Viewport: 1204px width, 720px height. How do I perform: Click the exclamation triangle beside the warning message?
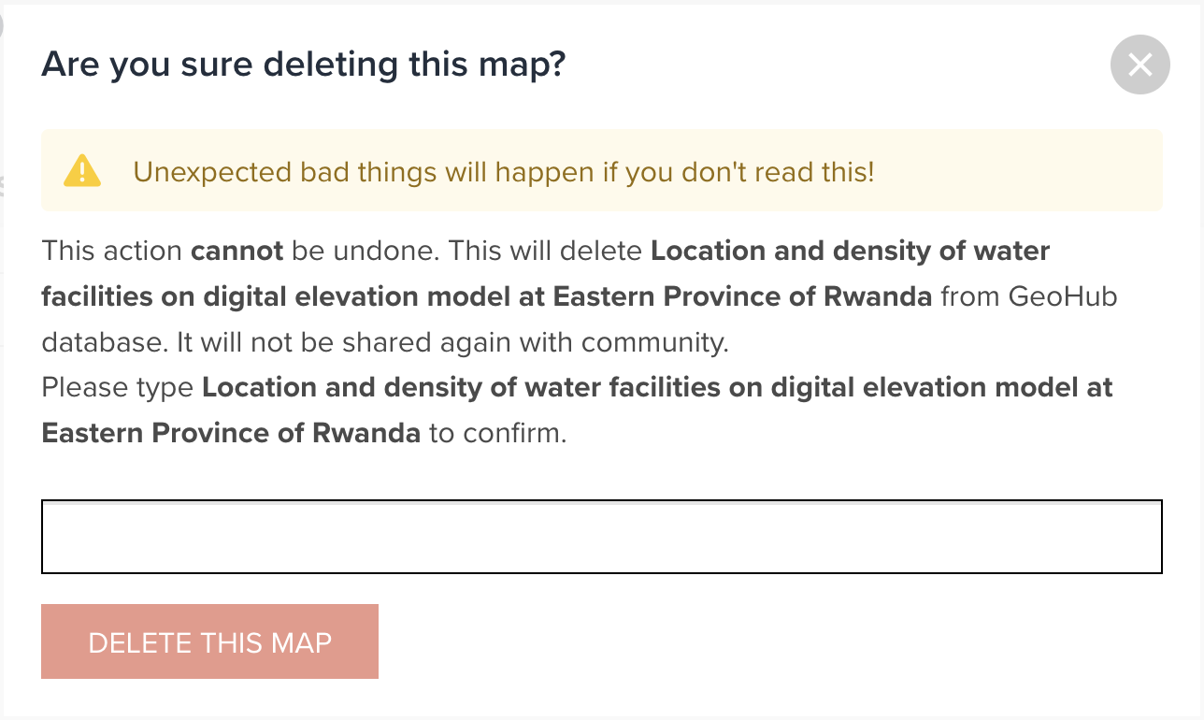click(x=82, y=170)
